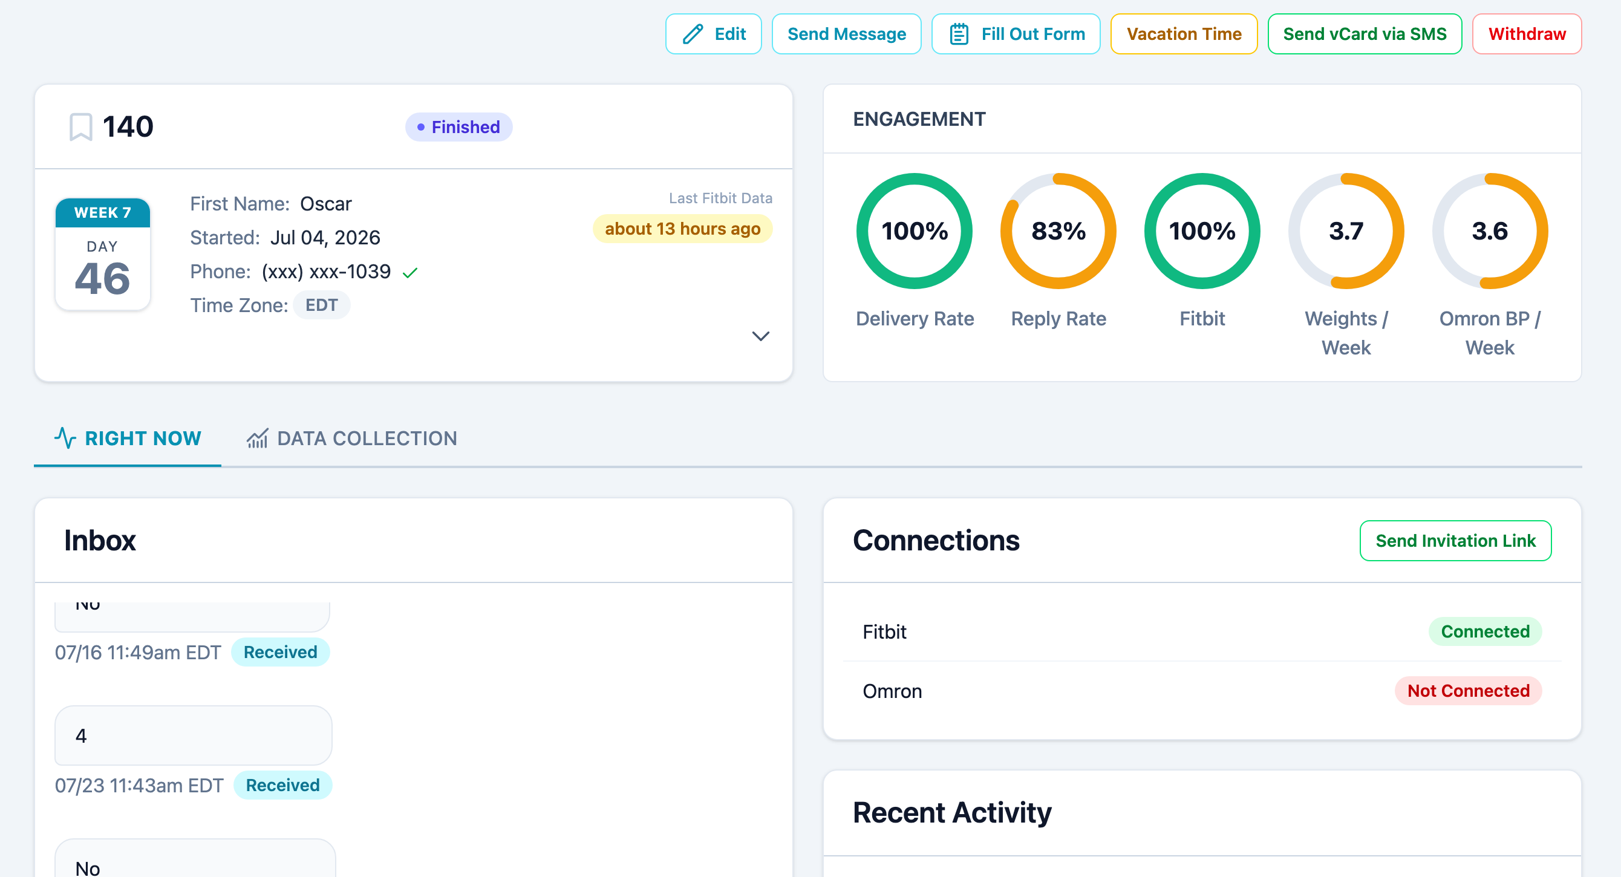The image size is (1621, 877).
Task: Select the Fitbit connection row label
Action: click(x=884, y=631)
